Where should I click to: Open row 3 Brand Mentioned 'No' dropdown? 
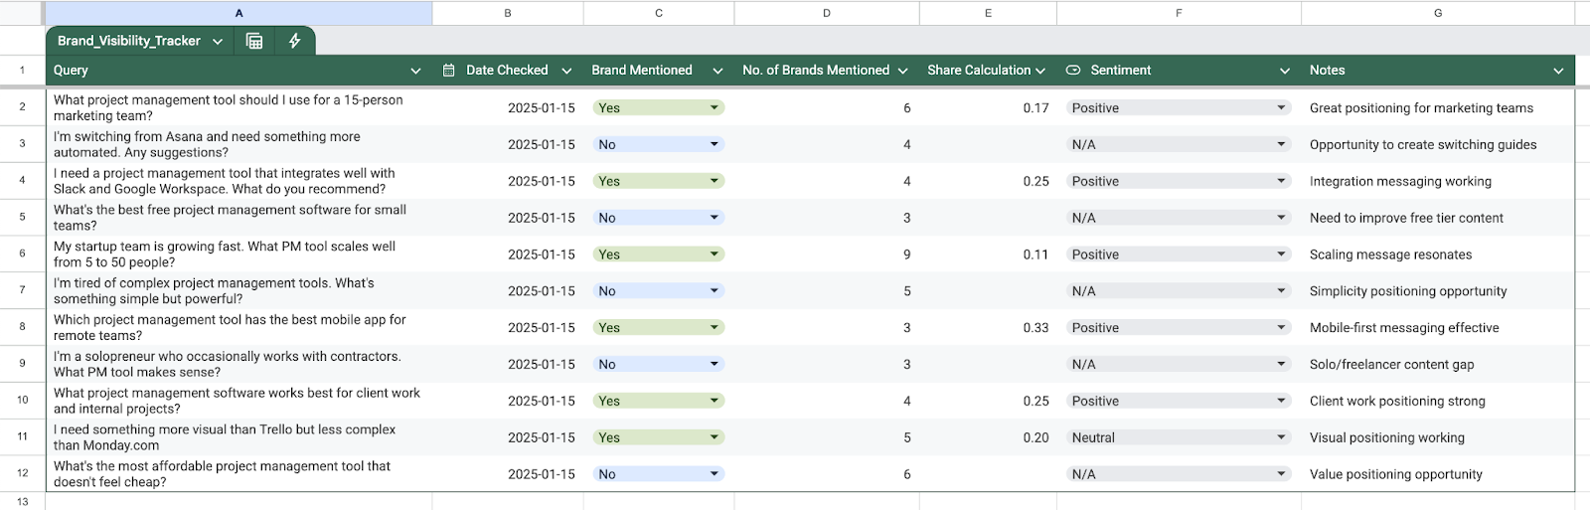[x=714, y=144]
